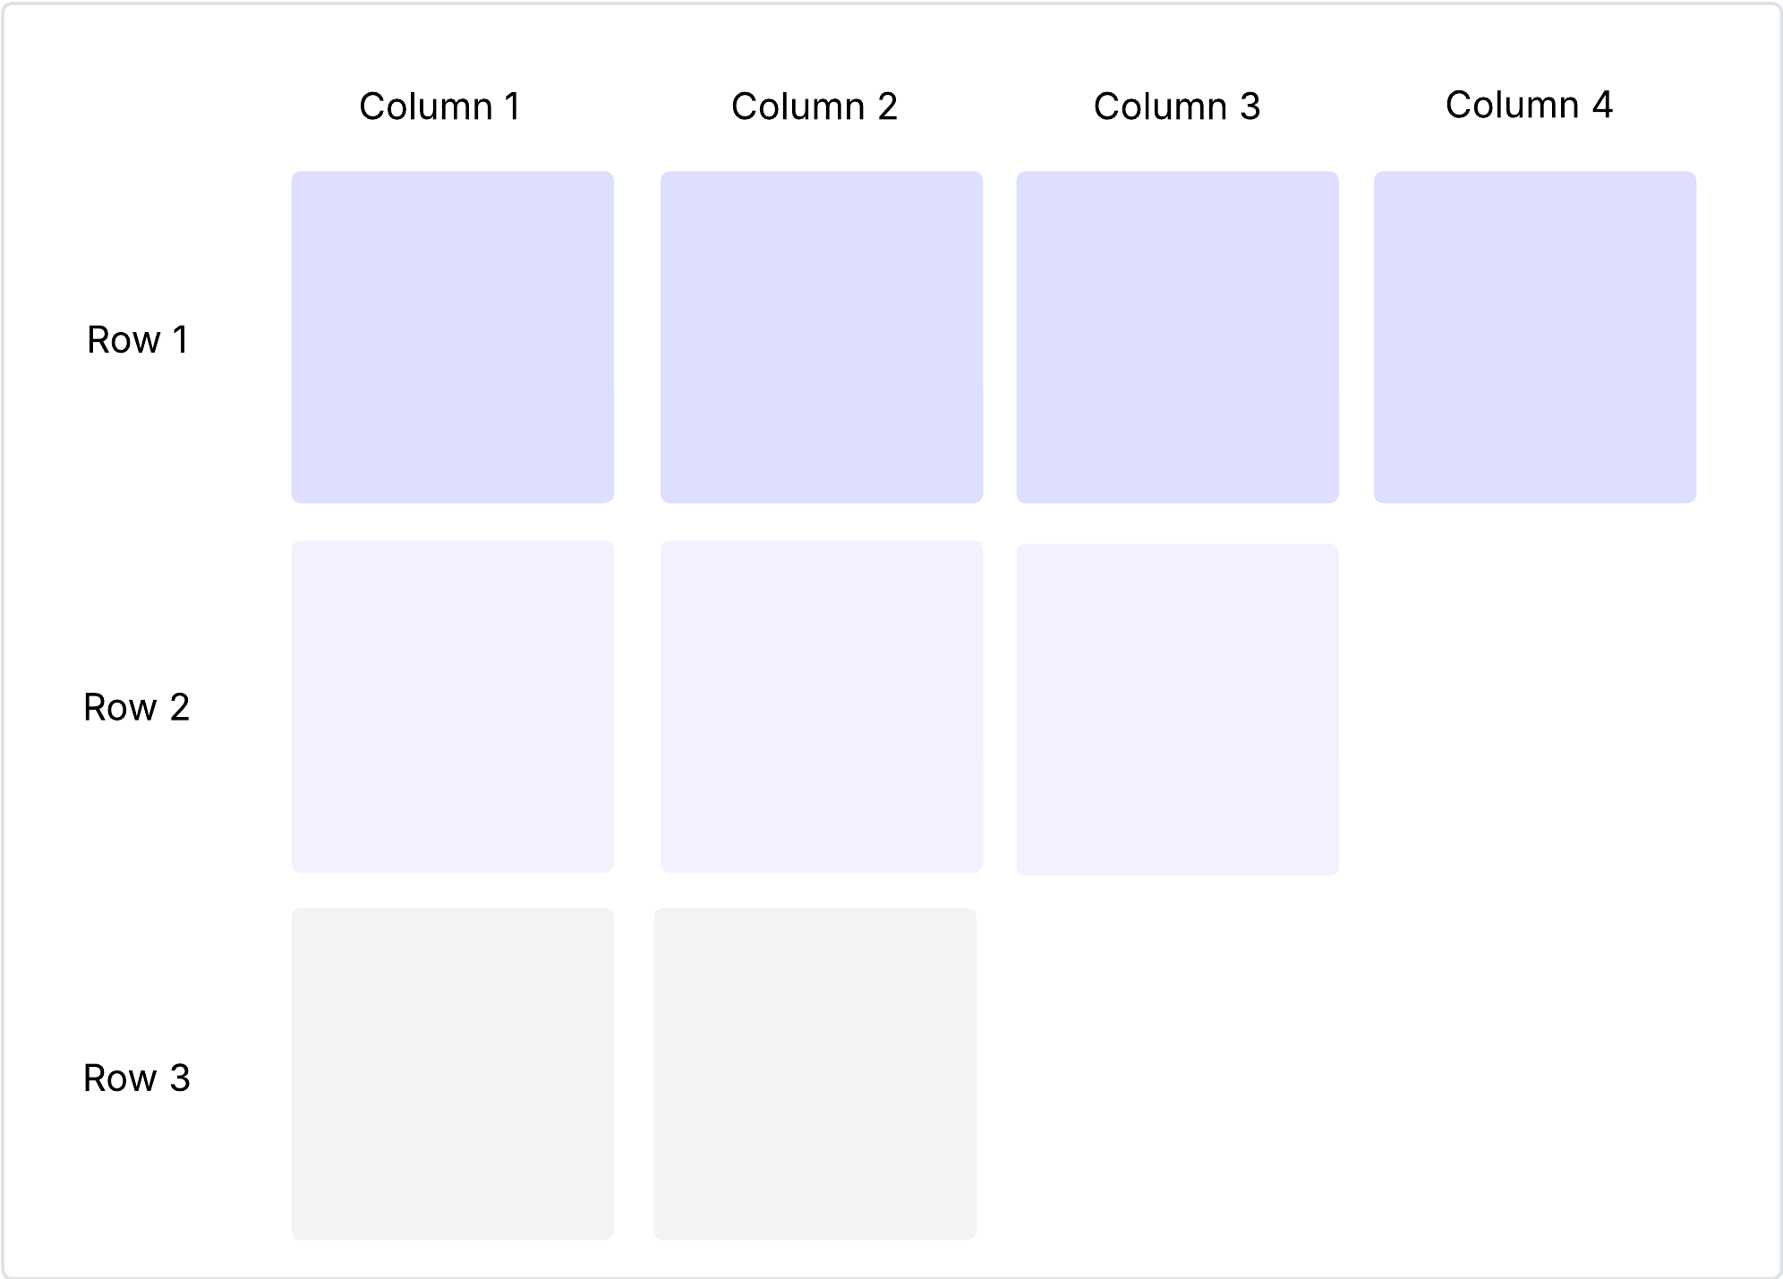The image size is (1783, 1279).
Task: Select the Column 2 header label
Action: click(x=814, y=107)
